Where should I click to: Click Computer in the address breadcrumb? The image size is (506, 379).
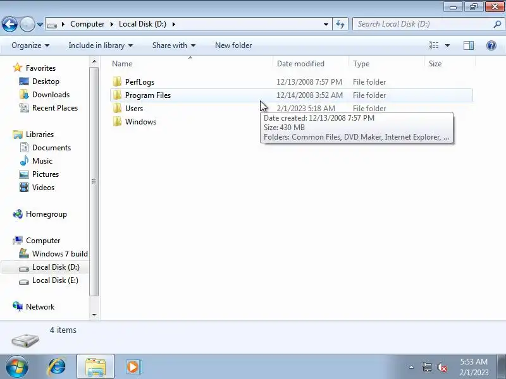(x=87, y=24)
